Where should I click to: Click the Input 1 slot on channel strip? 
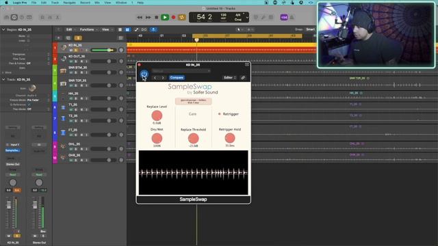pyautogui.click(x=13, y=145)
